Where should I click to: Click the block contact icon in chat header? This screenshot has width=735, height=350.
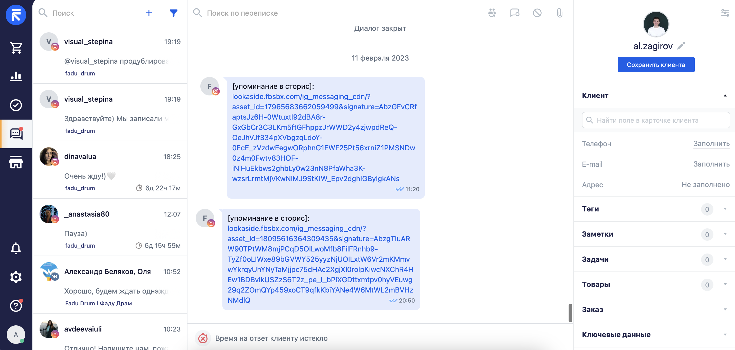537,13
